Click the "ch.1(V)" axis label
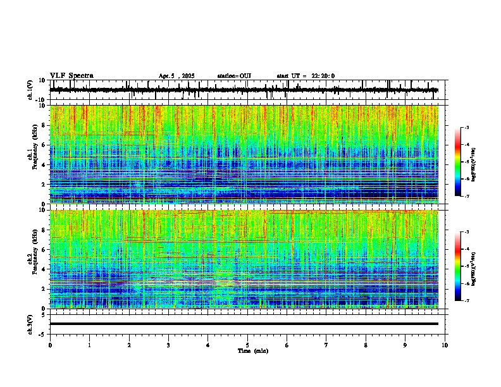The height and width of the screenshot is (387, 501). [30, 90]
